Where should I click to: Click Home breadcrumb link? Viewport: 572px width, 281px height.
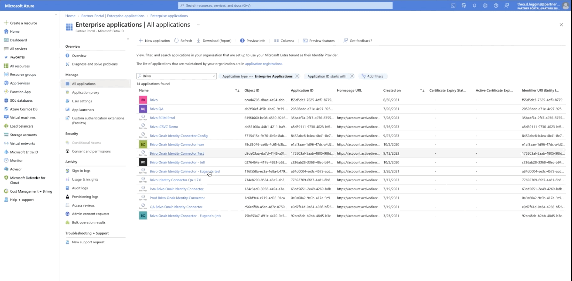click(70, 16)
